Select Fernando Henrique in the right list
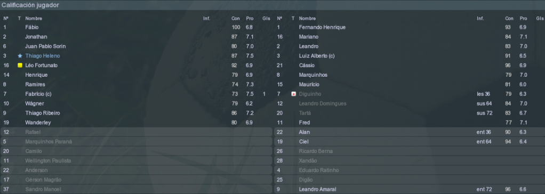The width and height of the screenshot is (545, 194). (x=322, y=27)
